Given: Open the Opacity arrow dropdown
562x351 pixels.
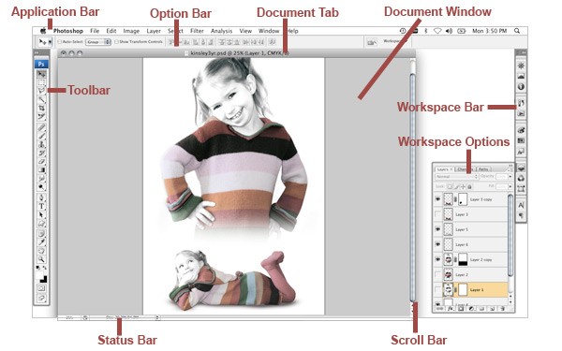Looking at the screenshot, I should point(510,177).
